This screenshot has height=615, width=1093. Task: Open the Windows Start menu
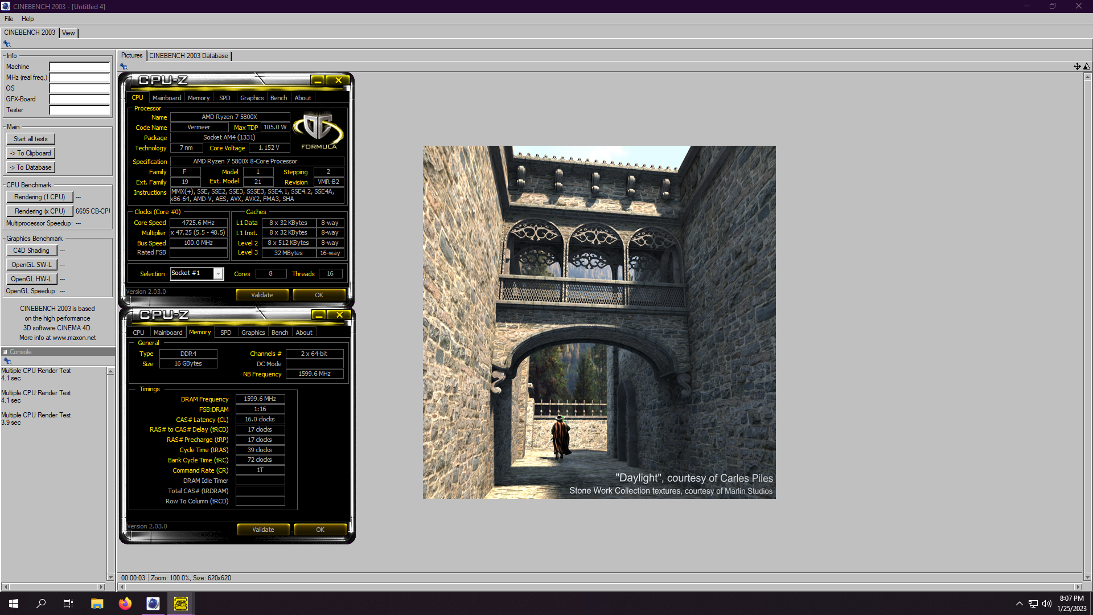[14, 604]
